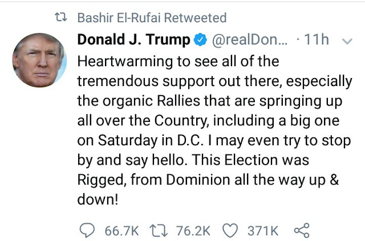Open the tweet via the word Heartwarming

[x=125, y=62]
